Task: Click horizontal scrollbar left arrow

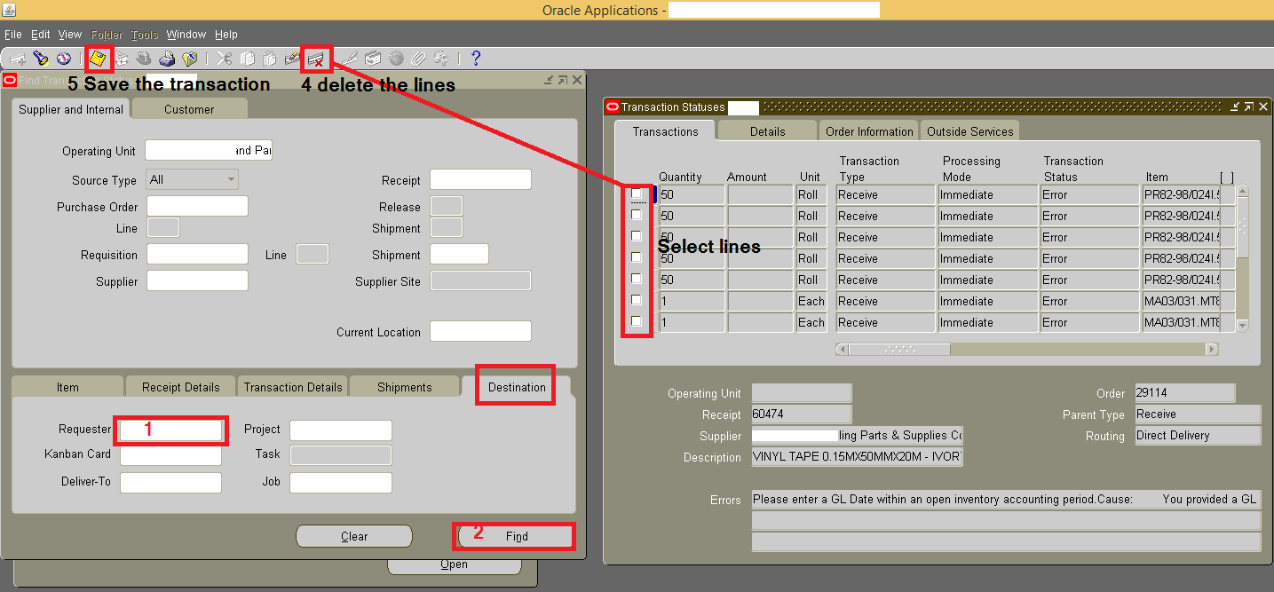Action: click(x=842, y=350)
